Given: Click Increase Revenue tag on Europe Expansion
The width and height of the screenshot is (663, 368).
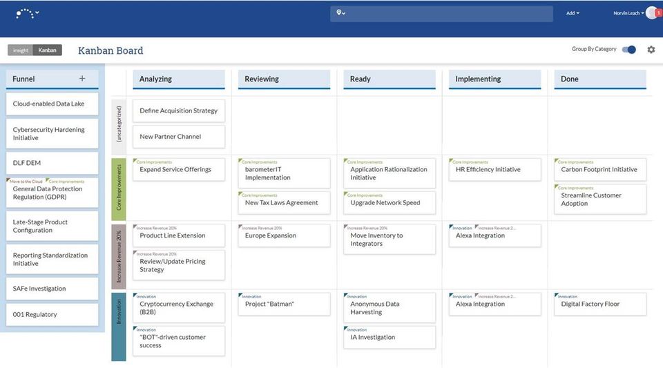Looking at the screenshot, I should 260,228.
